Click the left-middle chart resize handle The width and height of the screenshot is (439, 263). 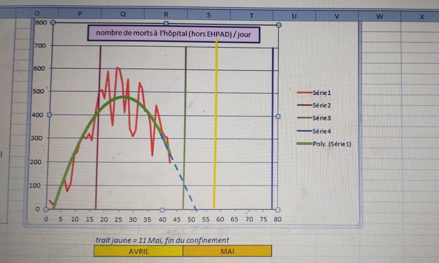click(x=49, y=115)
